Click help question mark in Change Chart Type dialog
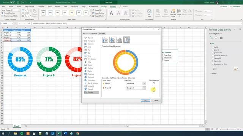 point(153,29)
